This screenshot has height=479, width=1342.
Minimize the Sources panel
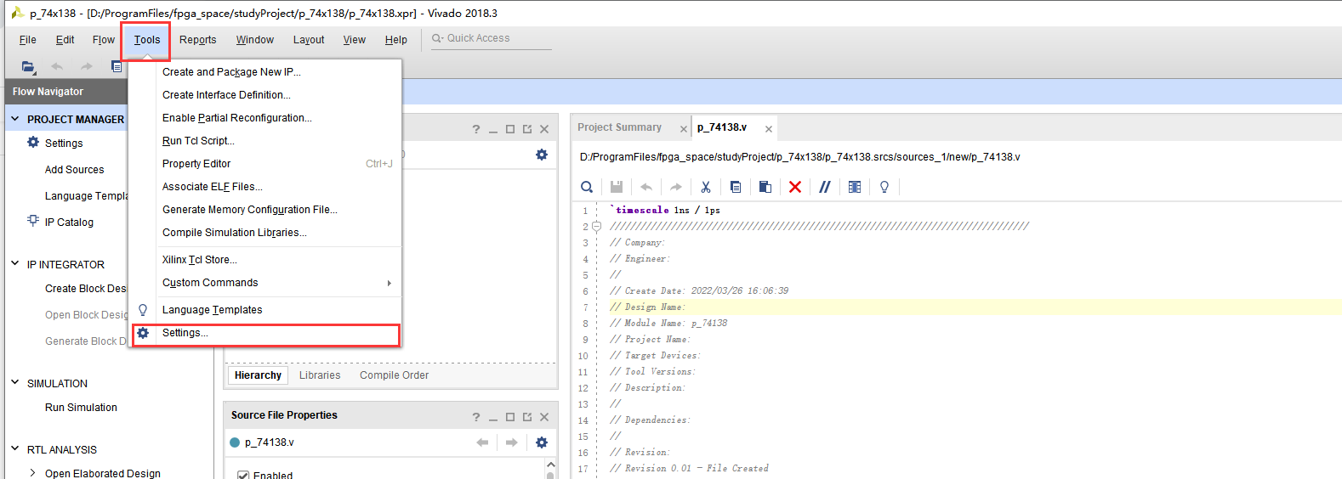pos(493,131)
